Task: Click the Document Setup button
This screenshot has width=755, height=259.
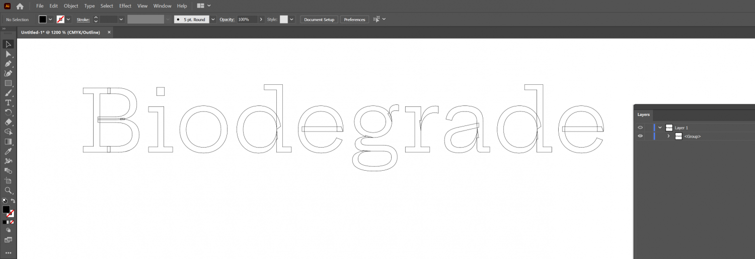Action: click(319, 20)
